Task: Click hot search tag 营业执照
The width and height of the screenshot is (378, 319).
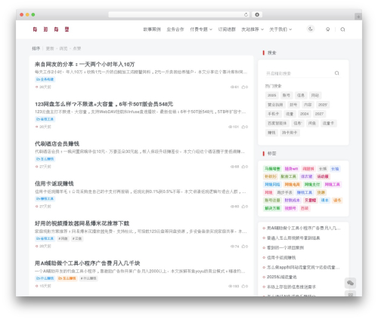Action: click(275, 105)
